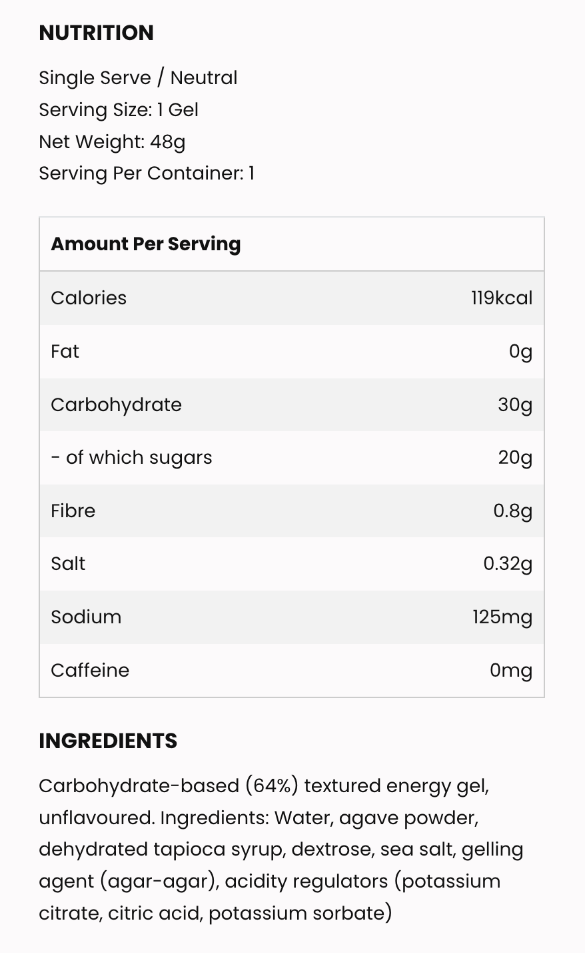Viewport: 585px width, 953px height.
Task: Click the INGREDIENTS heading
Action: (x=108, y=741)
